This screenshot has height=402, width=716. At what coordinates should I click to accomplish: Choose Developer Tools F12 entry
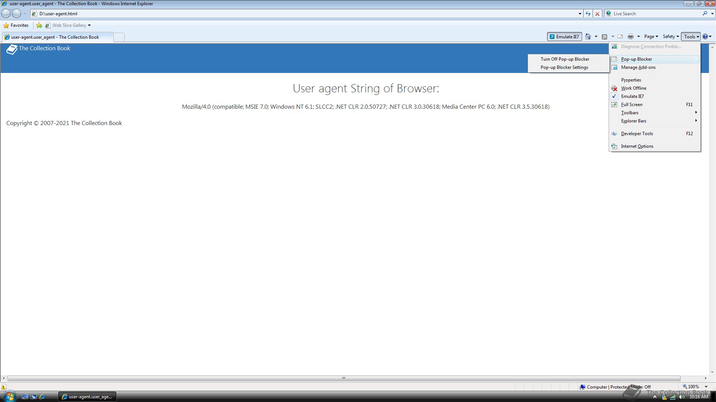click(655, 134)
